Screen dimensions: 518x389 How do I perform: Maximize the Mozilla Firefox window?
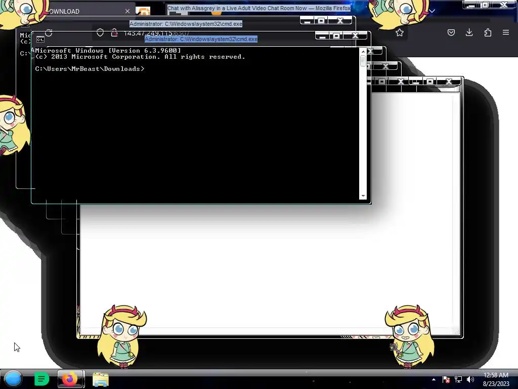point(485,5)
